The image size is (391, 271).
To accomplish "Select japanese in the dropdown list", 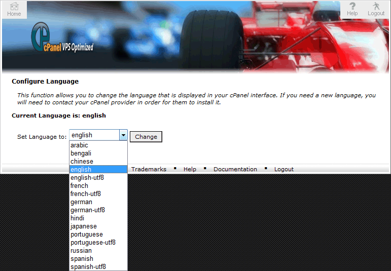I will (x=98, y=226).
